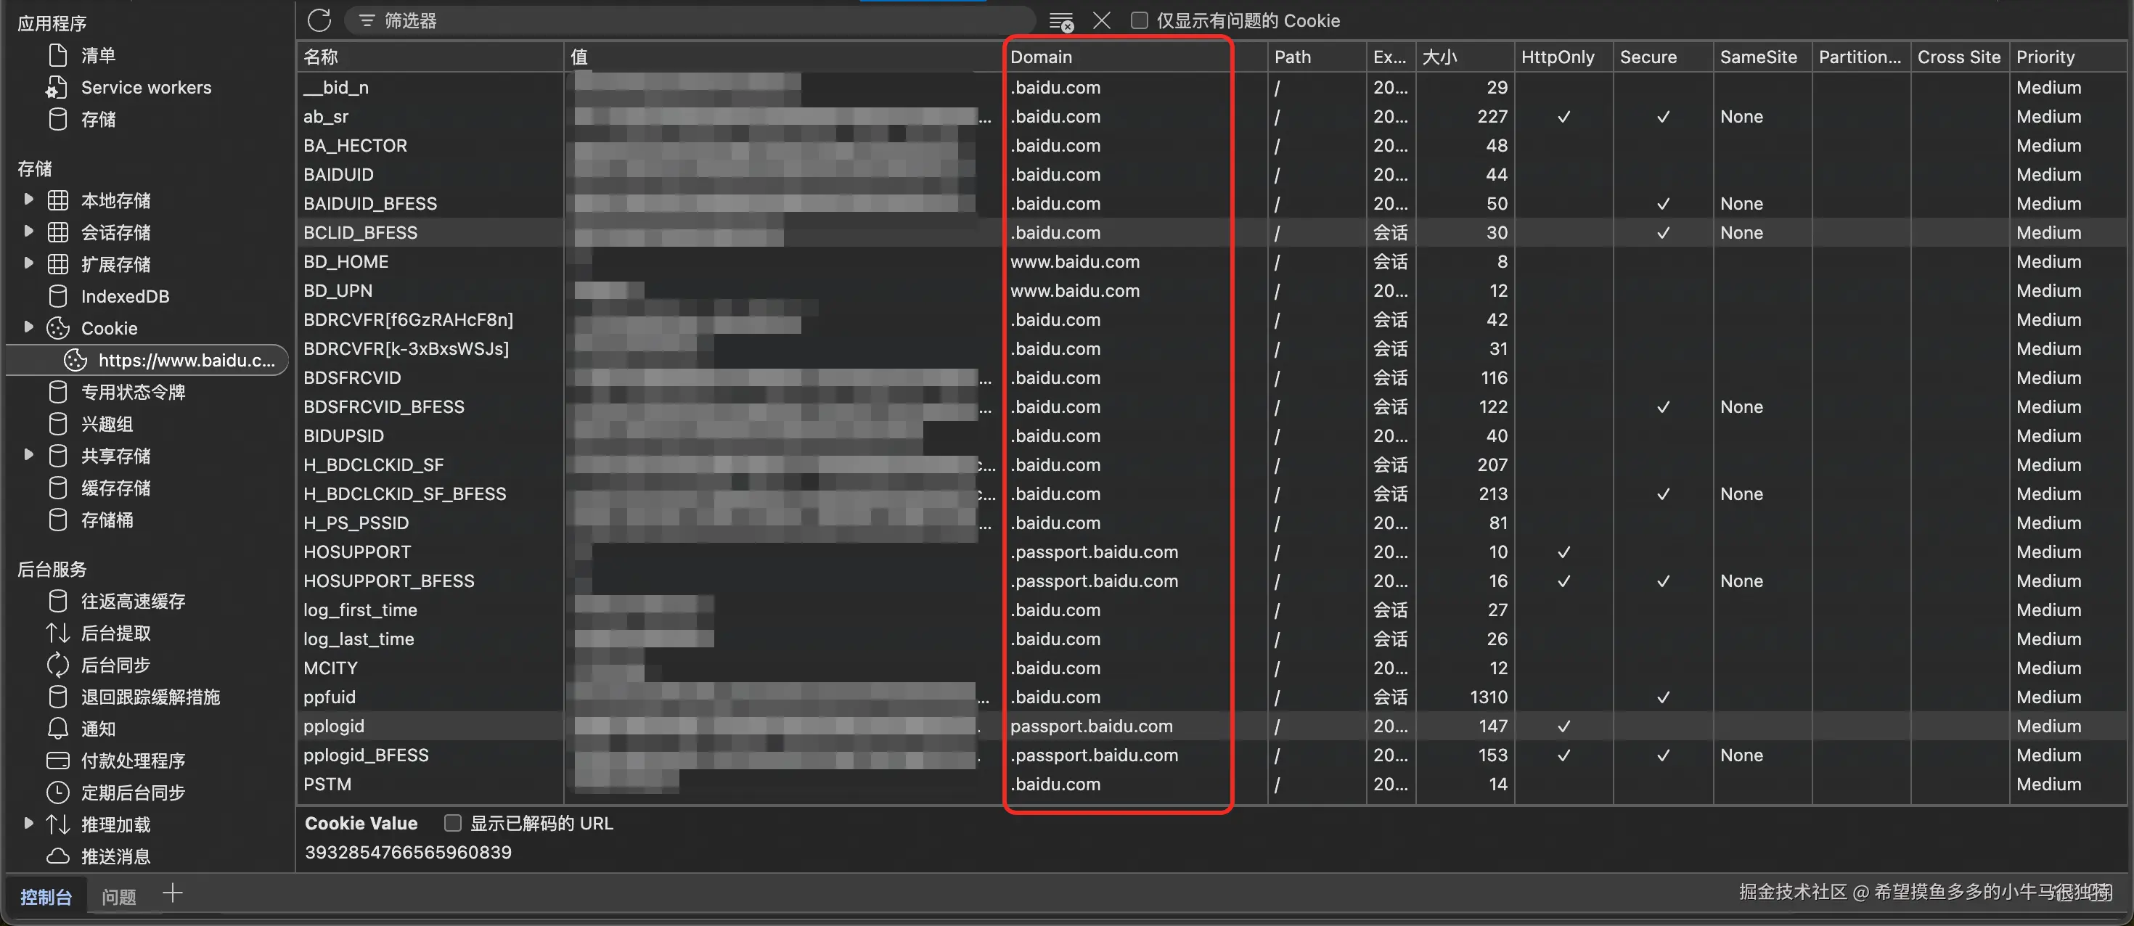
Task: Switch to the 控制台 tab
Action: pyautogui.click(x=46, y=897)
